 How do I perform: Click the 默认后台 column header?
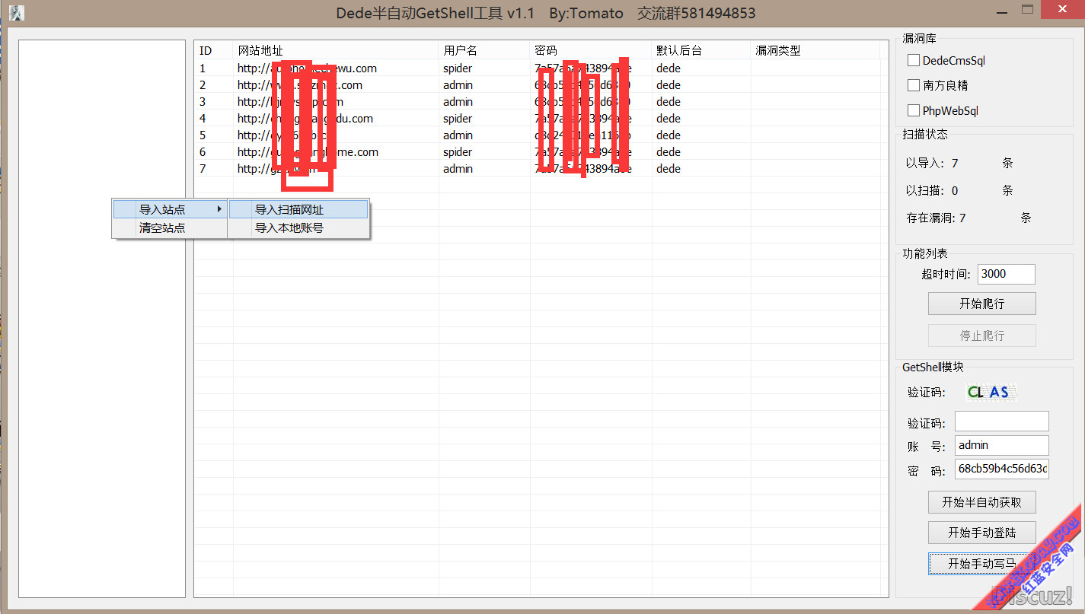(x=701, y=50)
